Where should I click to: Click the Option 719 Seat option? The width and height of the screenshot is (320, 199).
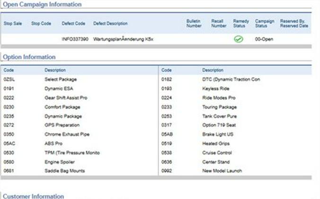(x=219, y=125)
